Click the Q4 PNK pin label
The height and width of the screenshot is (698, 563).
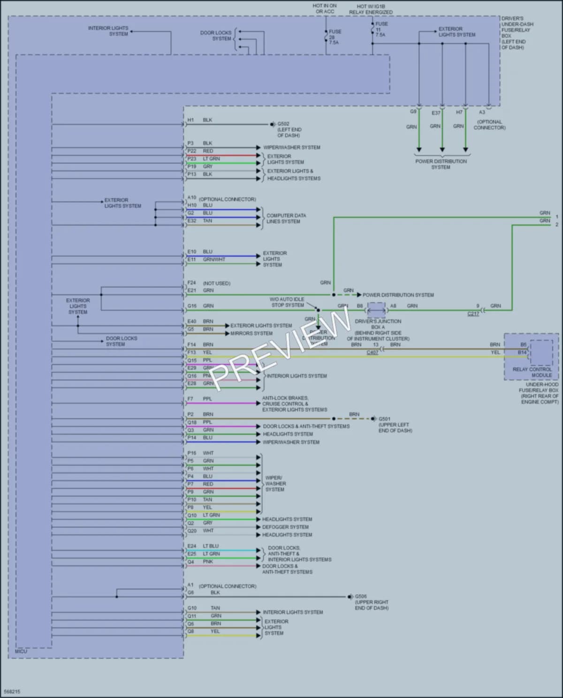click(x=200, y=562)
